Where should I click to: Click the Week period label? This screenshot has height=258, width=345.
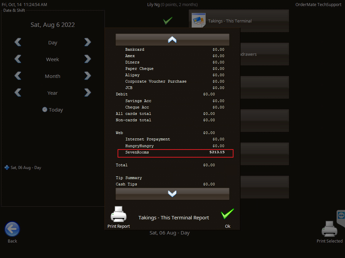pyautogui.click(x=53, y=59)
